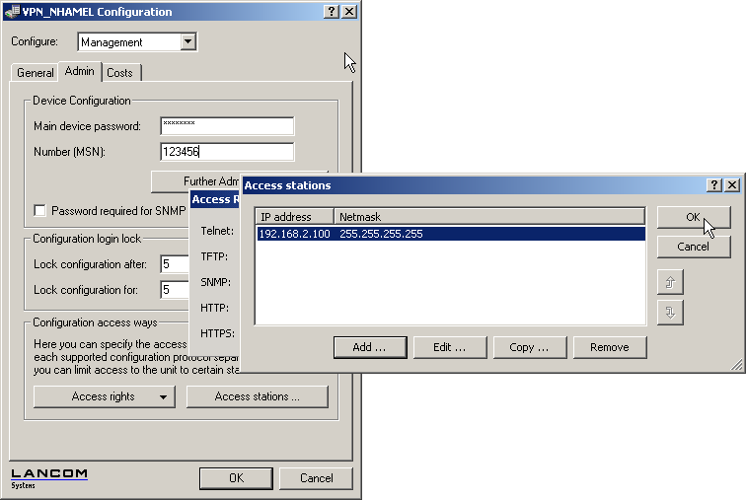This screenshot has width=746, height=500.
Task: Close the Access stations dialog
Action: pyautogui.click(x=731, y=185)
